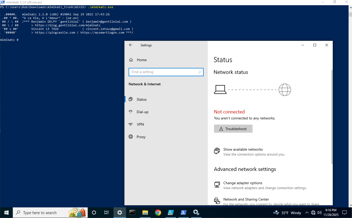Open the Dial-up settings page

point(142,112)
